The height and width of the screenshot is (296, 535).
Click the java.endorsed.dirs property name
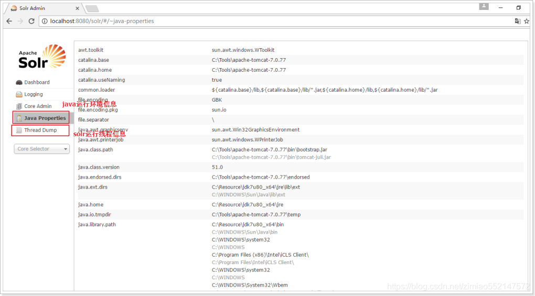click(100, 177)
